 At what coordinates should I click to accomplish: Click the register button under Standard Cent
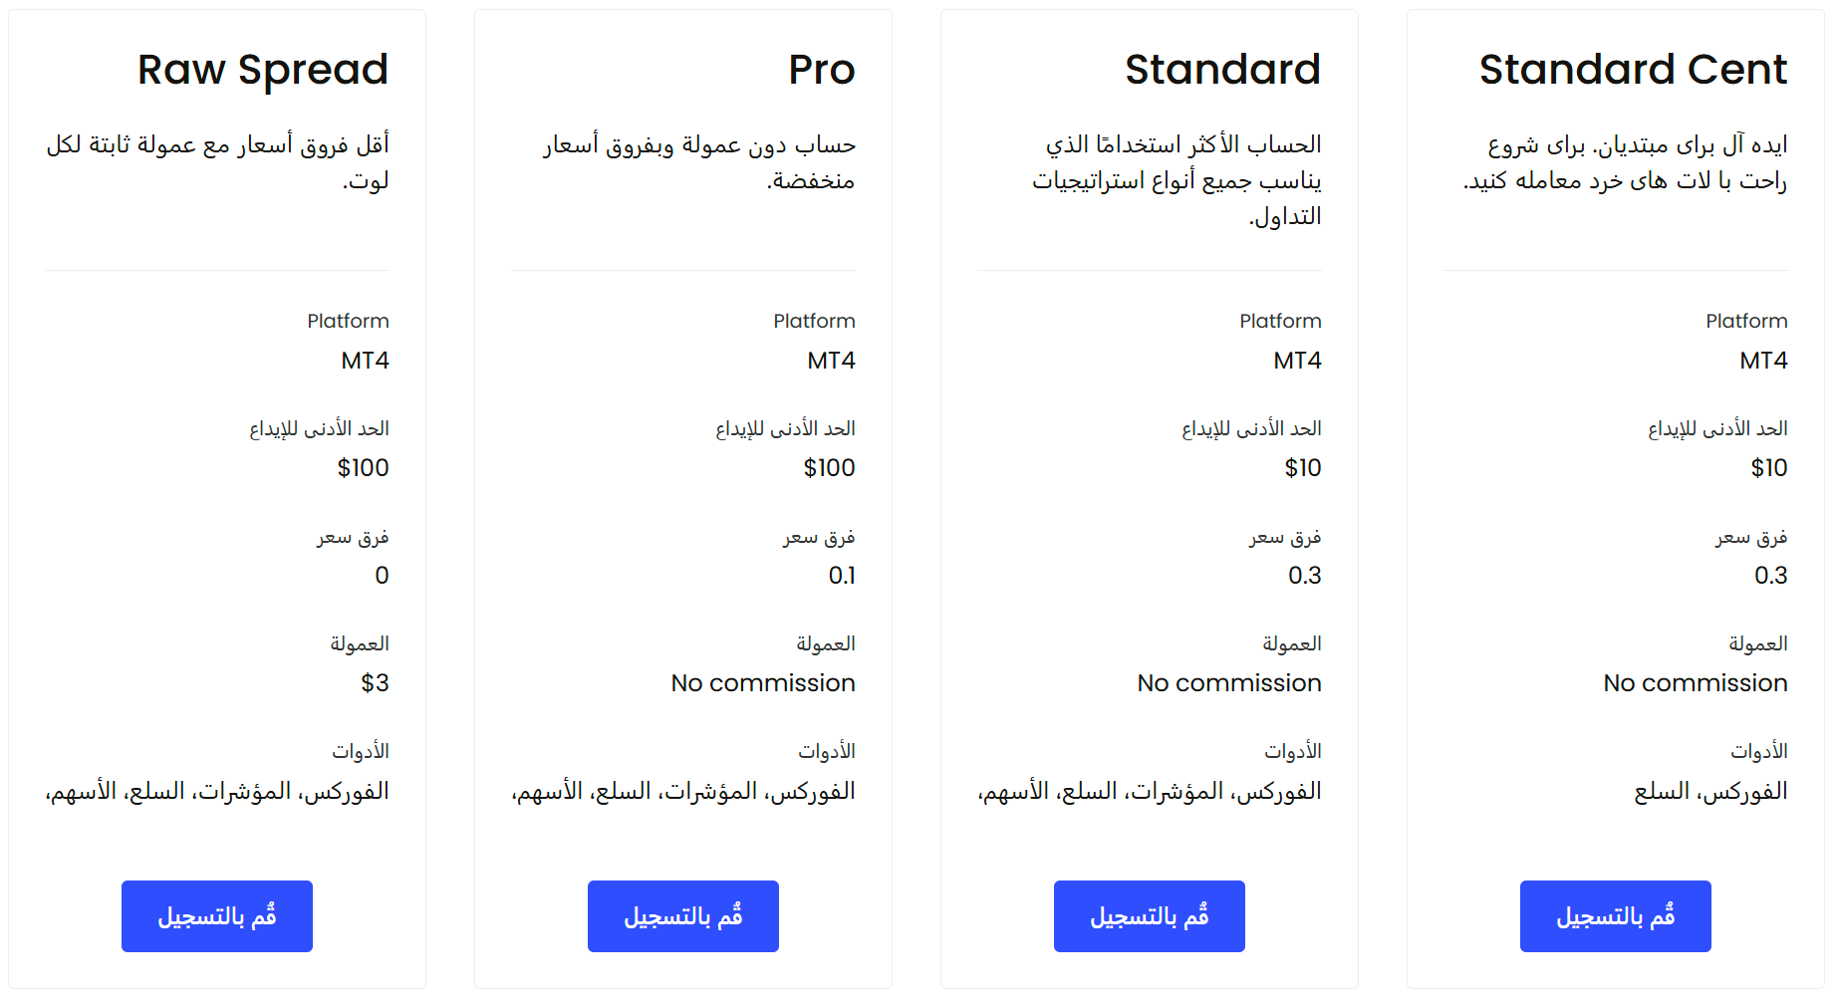click(1616, 916)
